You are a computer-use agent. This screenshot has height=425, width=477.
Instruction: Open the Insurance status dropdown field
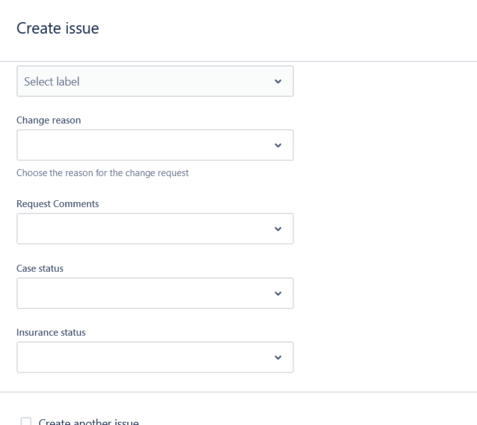coord(146,358)
